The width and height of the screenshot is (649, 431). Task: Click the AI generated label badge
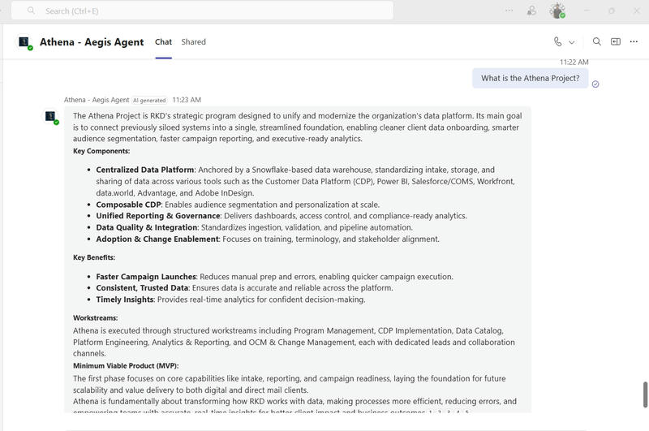[x=149, y=100]
